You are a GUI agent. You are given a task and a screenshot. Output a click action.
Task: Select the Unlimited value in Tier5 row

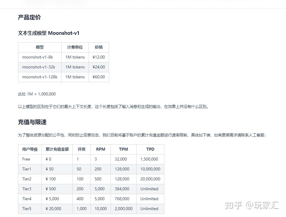pyautogui.click(x=150, y=209)
